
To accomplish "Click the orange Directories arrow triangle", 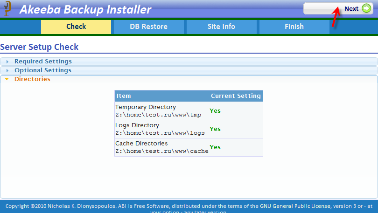I will (x=7, y=79).
